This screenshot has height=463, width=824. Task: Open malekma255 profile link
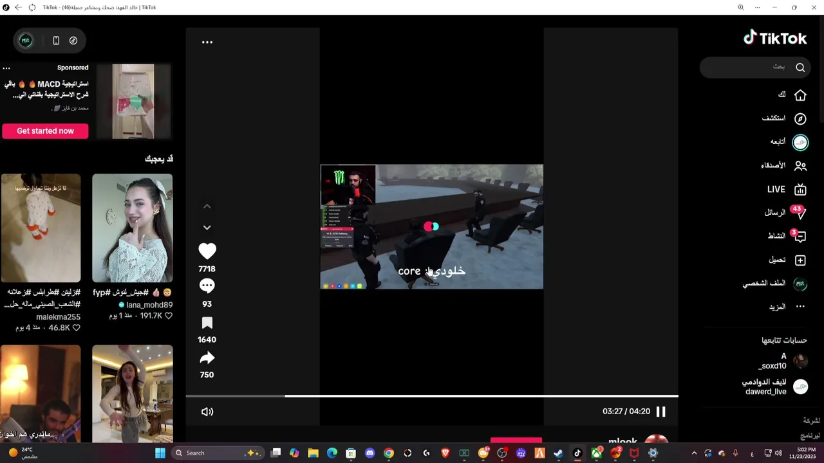pos(58,317)
